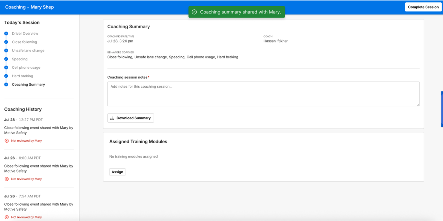Click the behaviors coached list text
The width and height of the screenshot is (443, 221).
[173, 57]
